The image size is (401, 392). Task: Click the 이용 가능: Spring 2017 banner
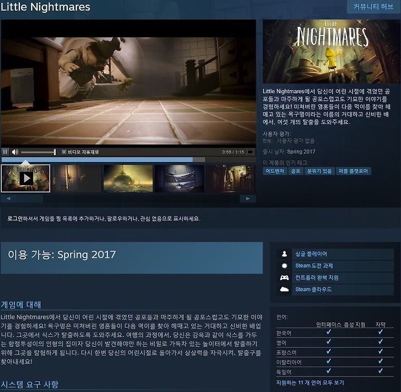pos(131,258)
